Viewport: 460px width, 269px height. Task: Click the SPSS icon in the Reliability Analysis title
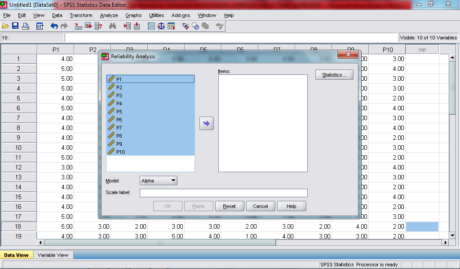[x=105, y=56]
